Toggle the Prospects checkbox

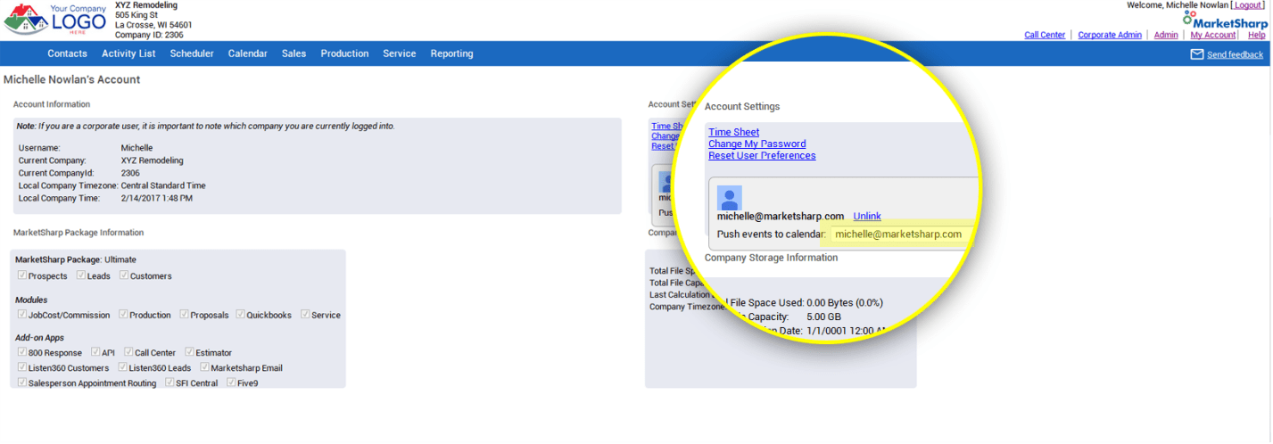[x=21, y=275]
